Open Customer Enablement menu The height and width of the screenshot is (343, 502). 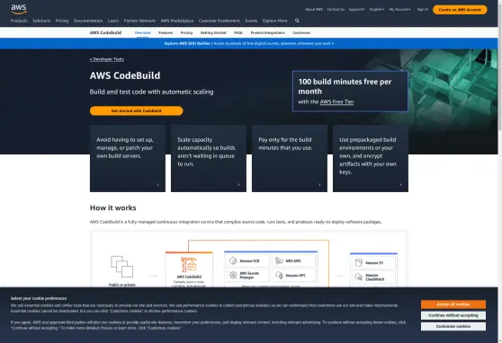(219, 21)
